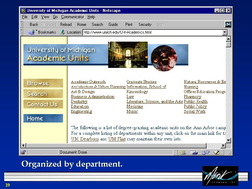Open Composer icon in status bar

(217, 152)
